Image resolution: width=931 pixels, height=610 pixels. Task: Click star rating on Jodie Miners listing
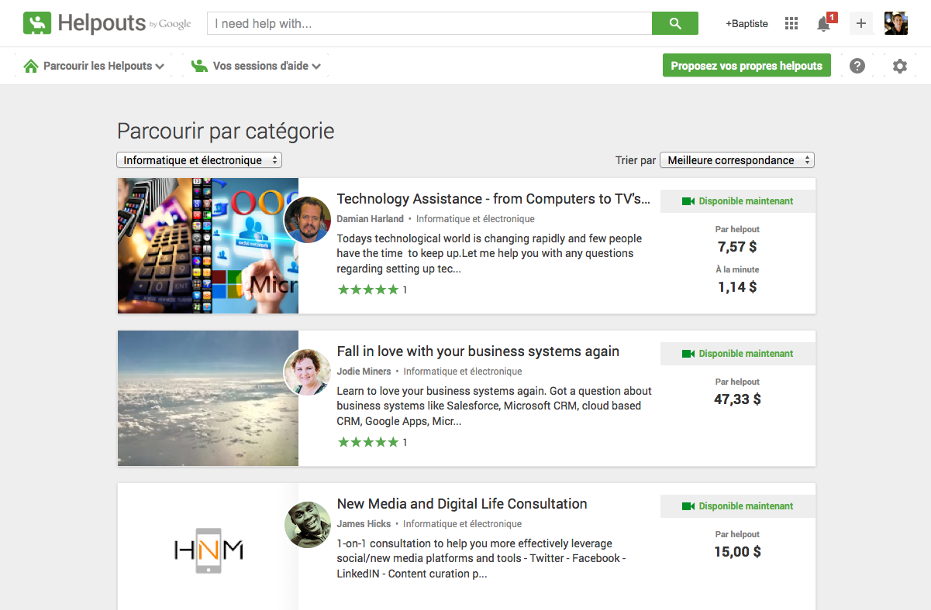(368, 442)
